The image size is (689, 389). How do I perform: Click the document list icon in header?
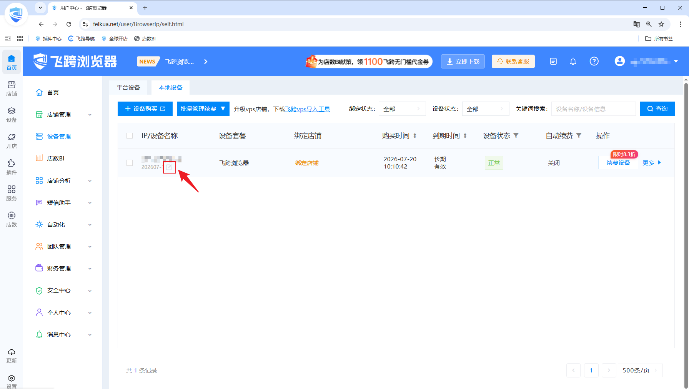click(553, 62)
